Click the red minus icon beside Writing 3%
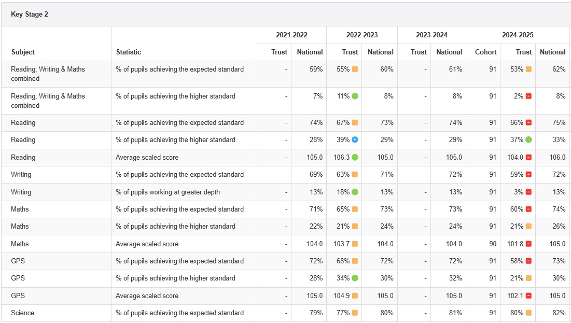 tap(528, 192)
